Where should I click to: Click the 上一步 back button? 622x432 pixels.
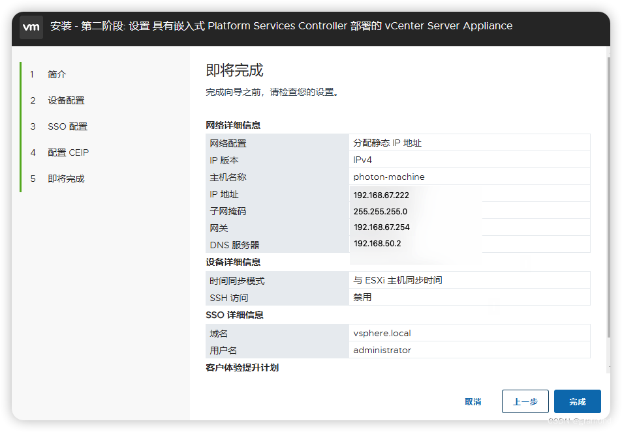(x=525, y=401)
